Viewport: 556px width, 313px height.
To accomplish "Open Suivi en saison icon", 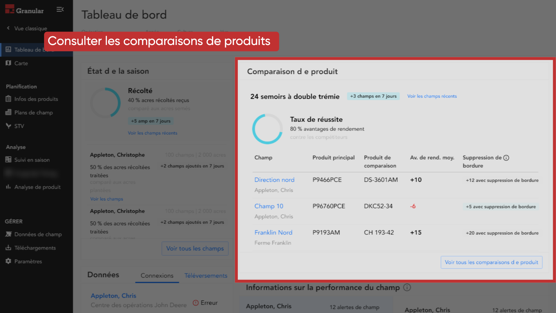I will tap(8, 160).
